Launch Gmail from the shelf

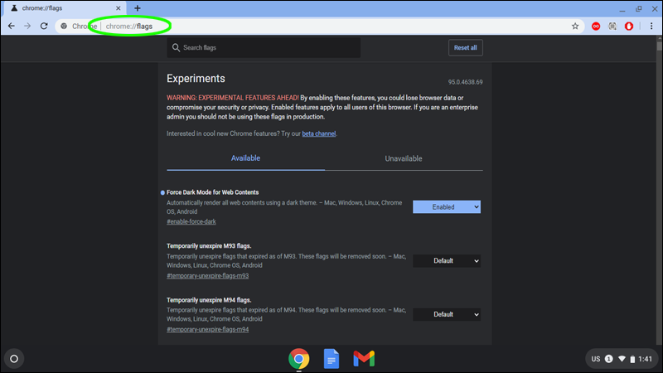(364, 359)
